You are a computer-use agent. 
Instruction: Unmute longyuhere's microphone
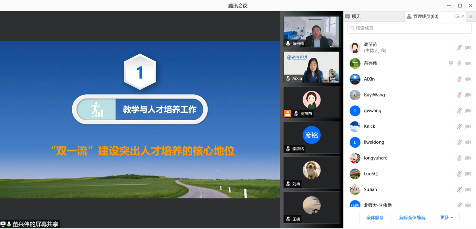[x=459, y=158]
